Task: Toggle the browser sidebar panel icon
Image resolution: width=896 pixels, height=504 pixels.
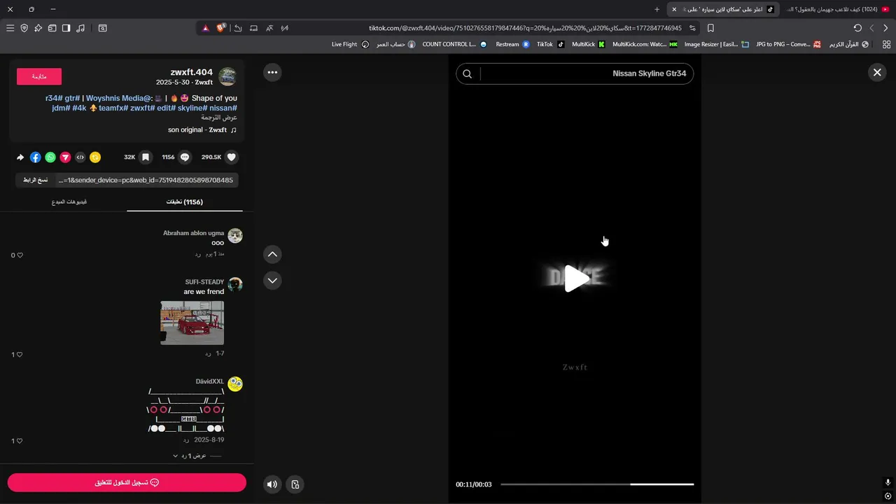Action: [x=66, y=28]
